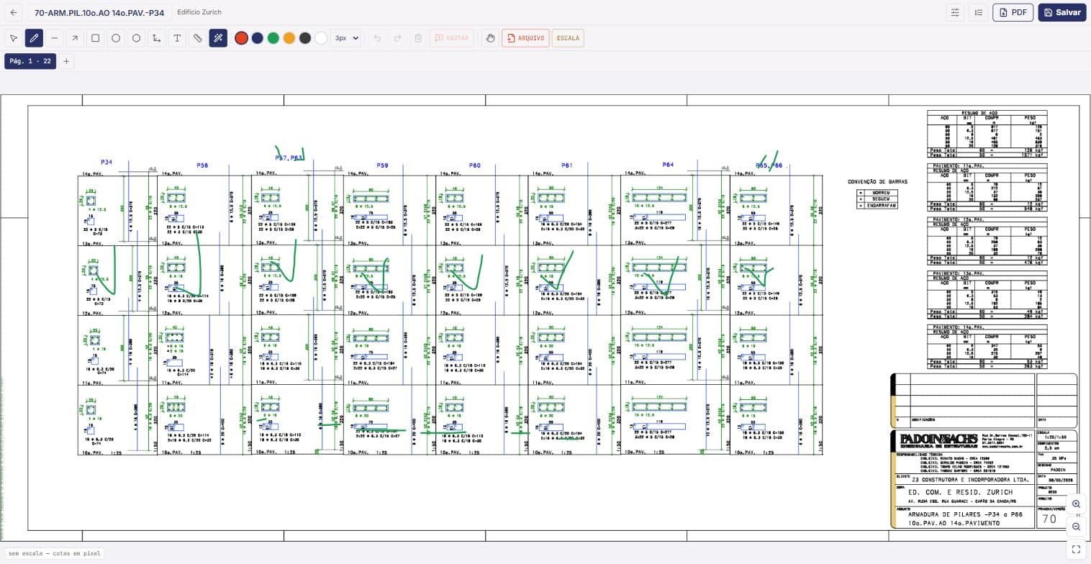Select the dimension measurement tool
1091x564 pixels.
pos(156,38)
